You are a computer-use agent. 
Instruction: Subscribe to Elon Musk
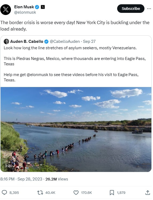tap(131, 9)
